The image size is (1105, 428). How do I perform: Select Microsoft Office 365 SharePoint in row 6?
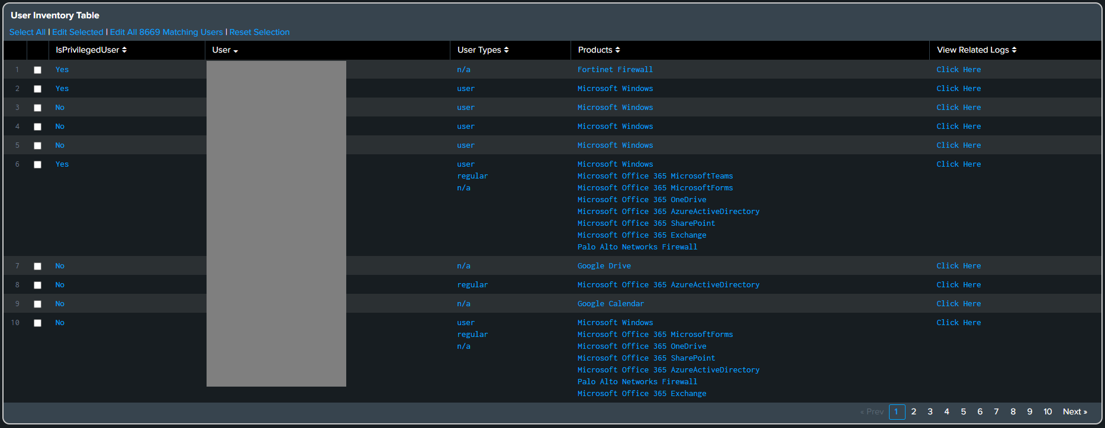[x=646, y=223]
